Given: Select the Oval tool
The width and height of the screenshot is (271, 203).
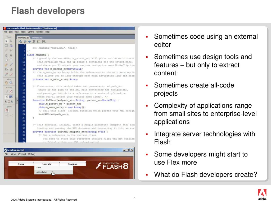Looking at the screenshot, I should 6,60.
